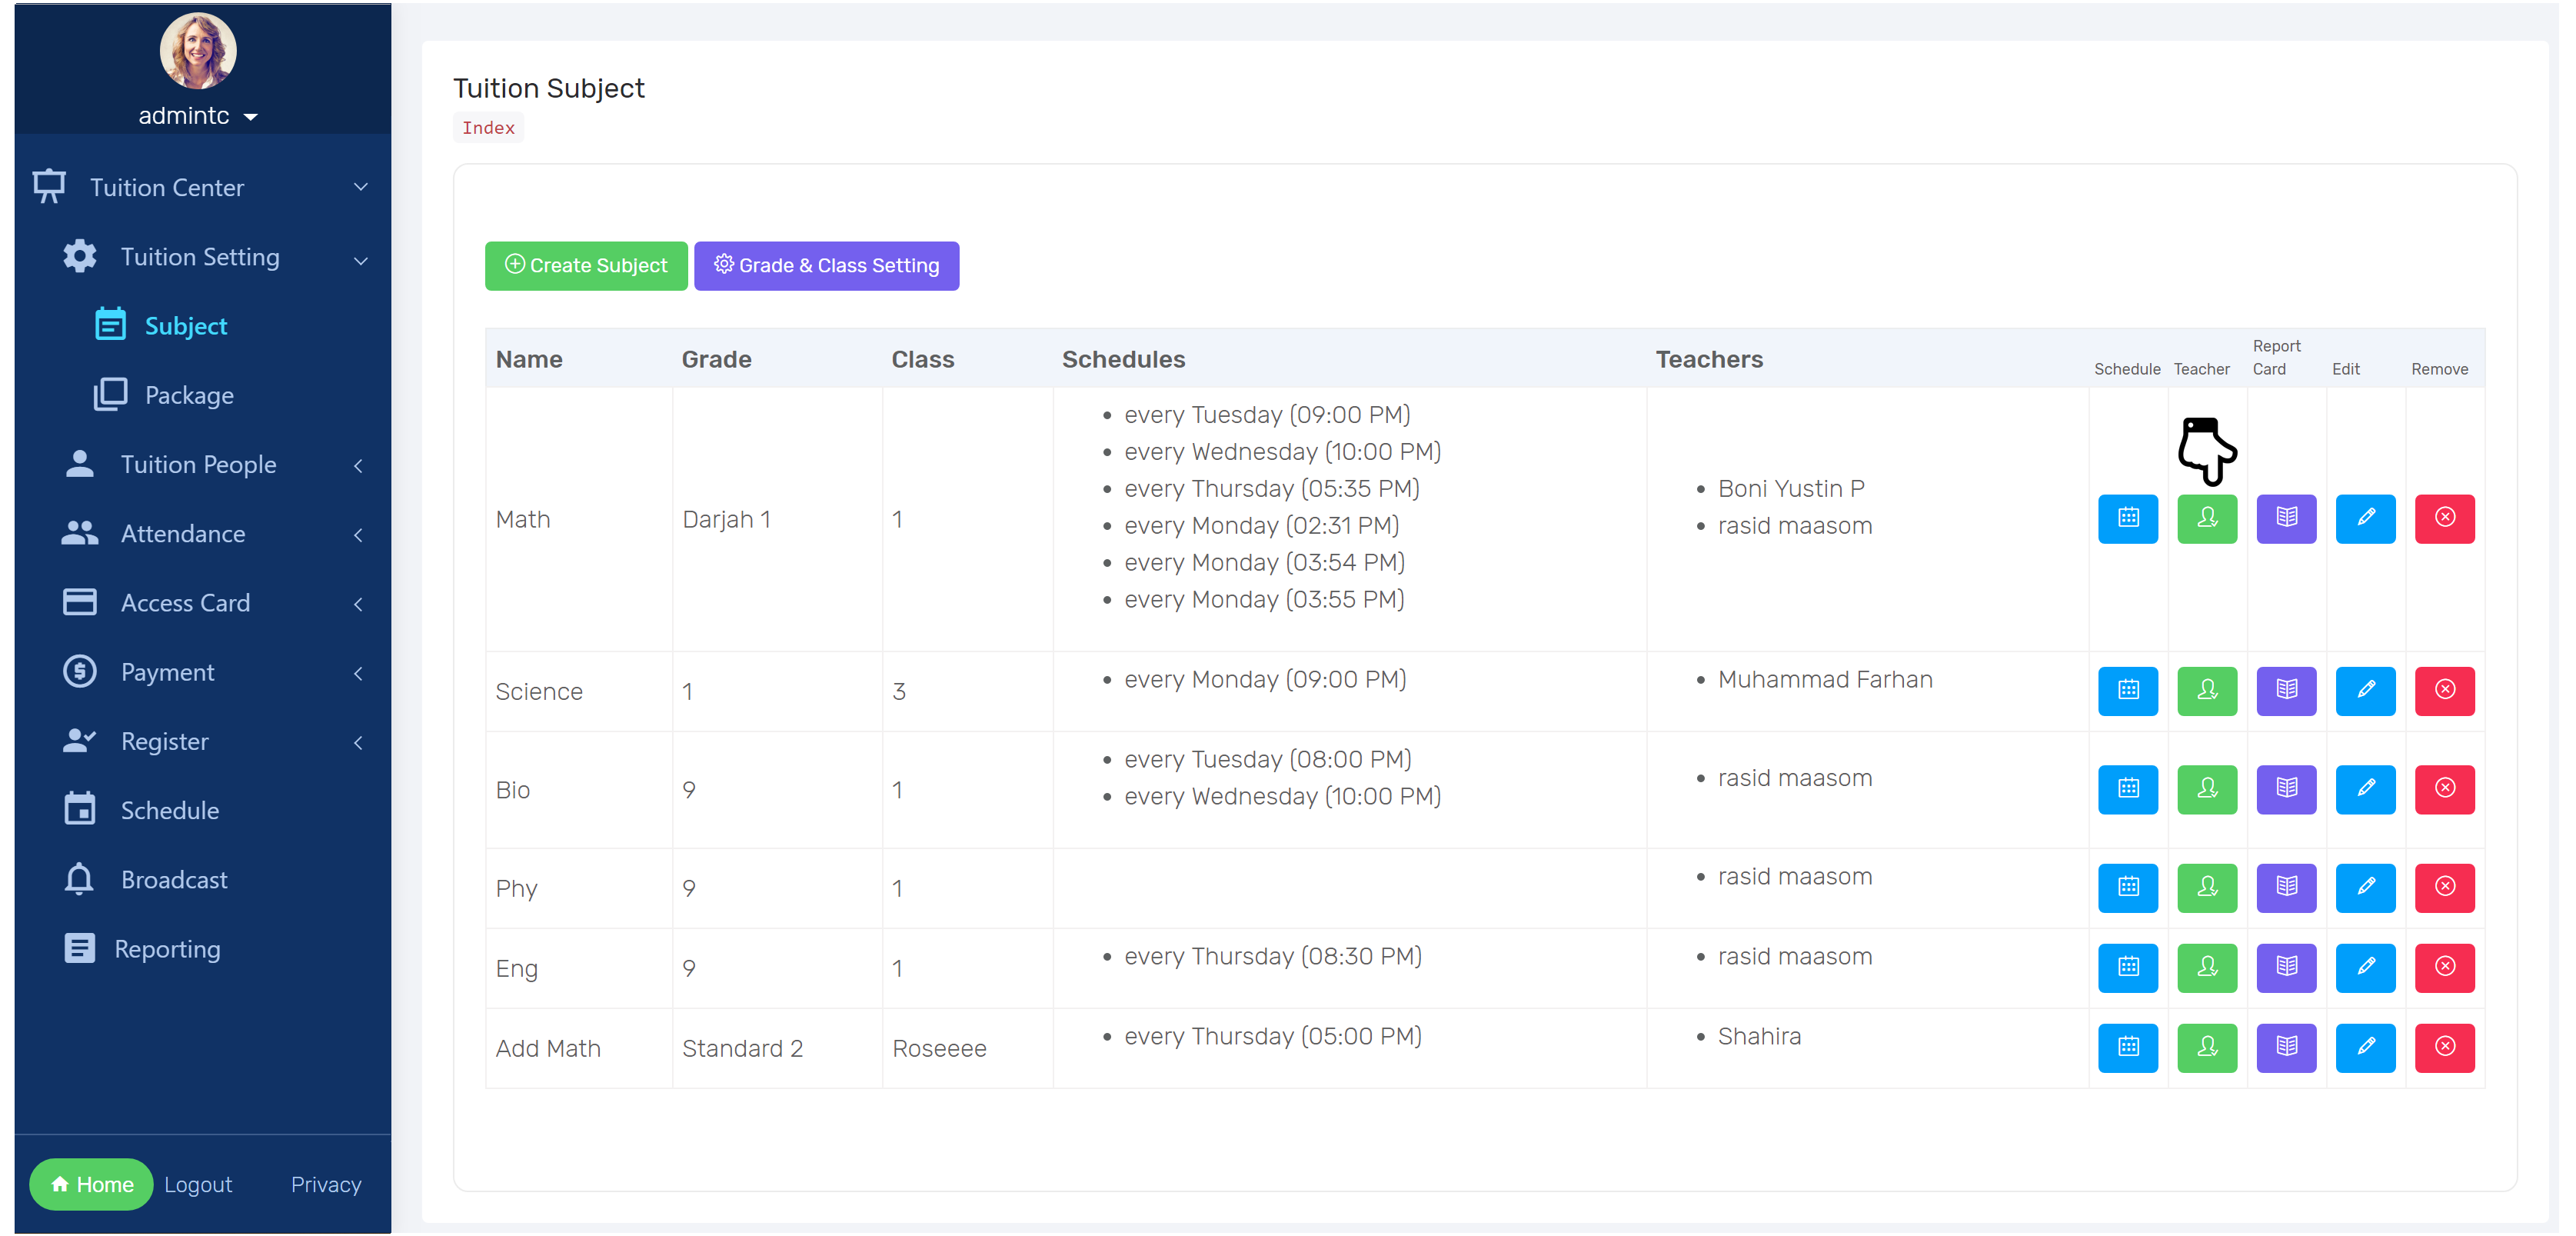Go to Home button
2576x1236 pixels.
[x=91, y=1184]
